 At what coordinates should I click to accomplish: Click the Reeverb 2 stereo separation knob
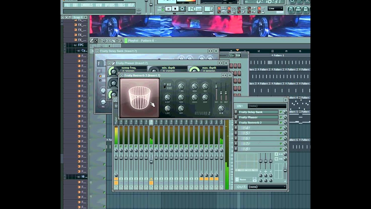[x=221, y=109]
